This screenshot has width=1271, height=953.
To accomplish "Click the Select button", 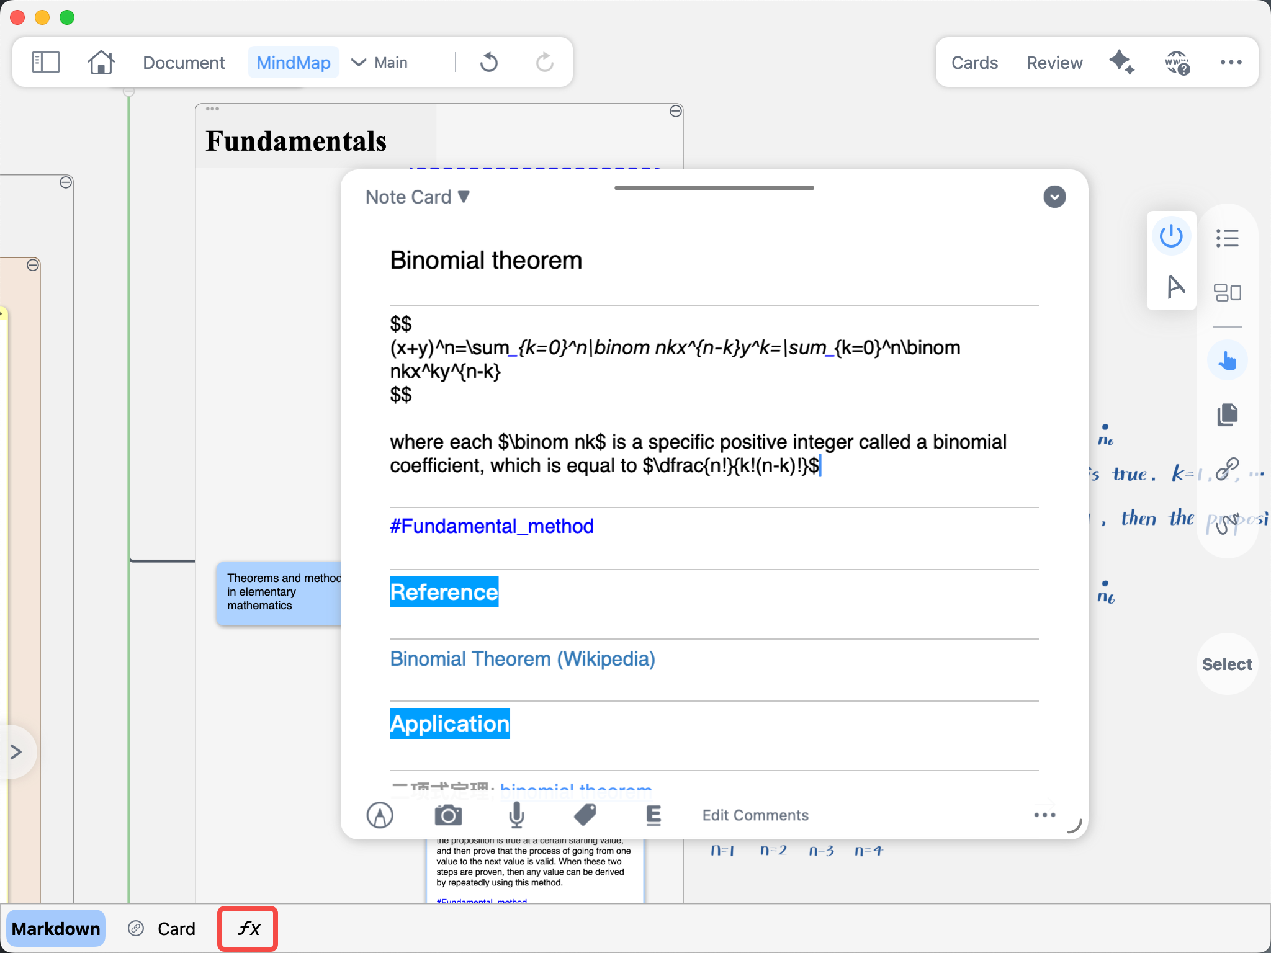I will point(1227,664).
